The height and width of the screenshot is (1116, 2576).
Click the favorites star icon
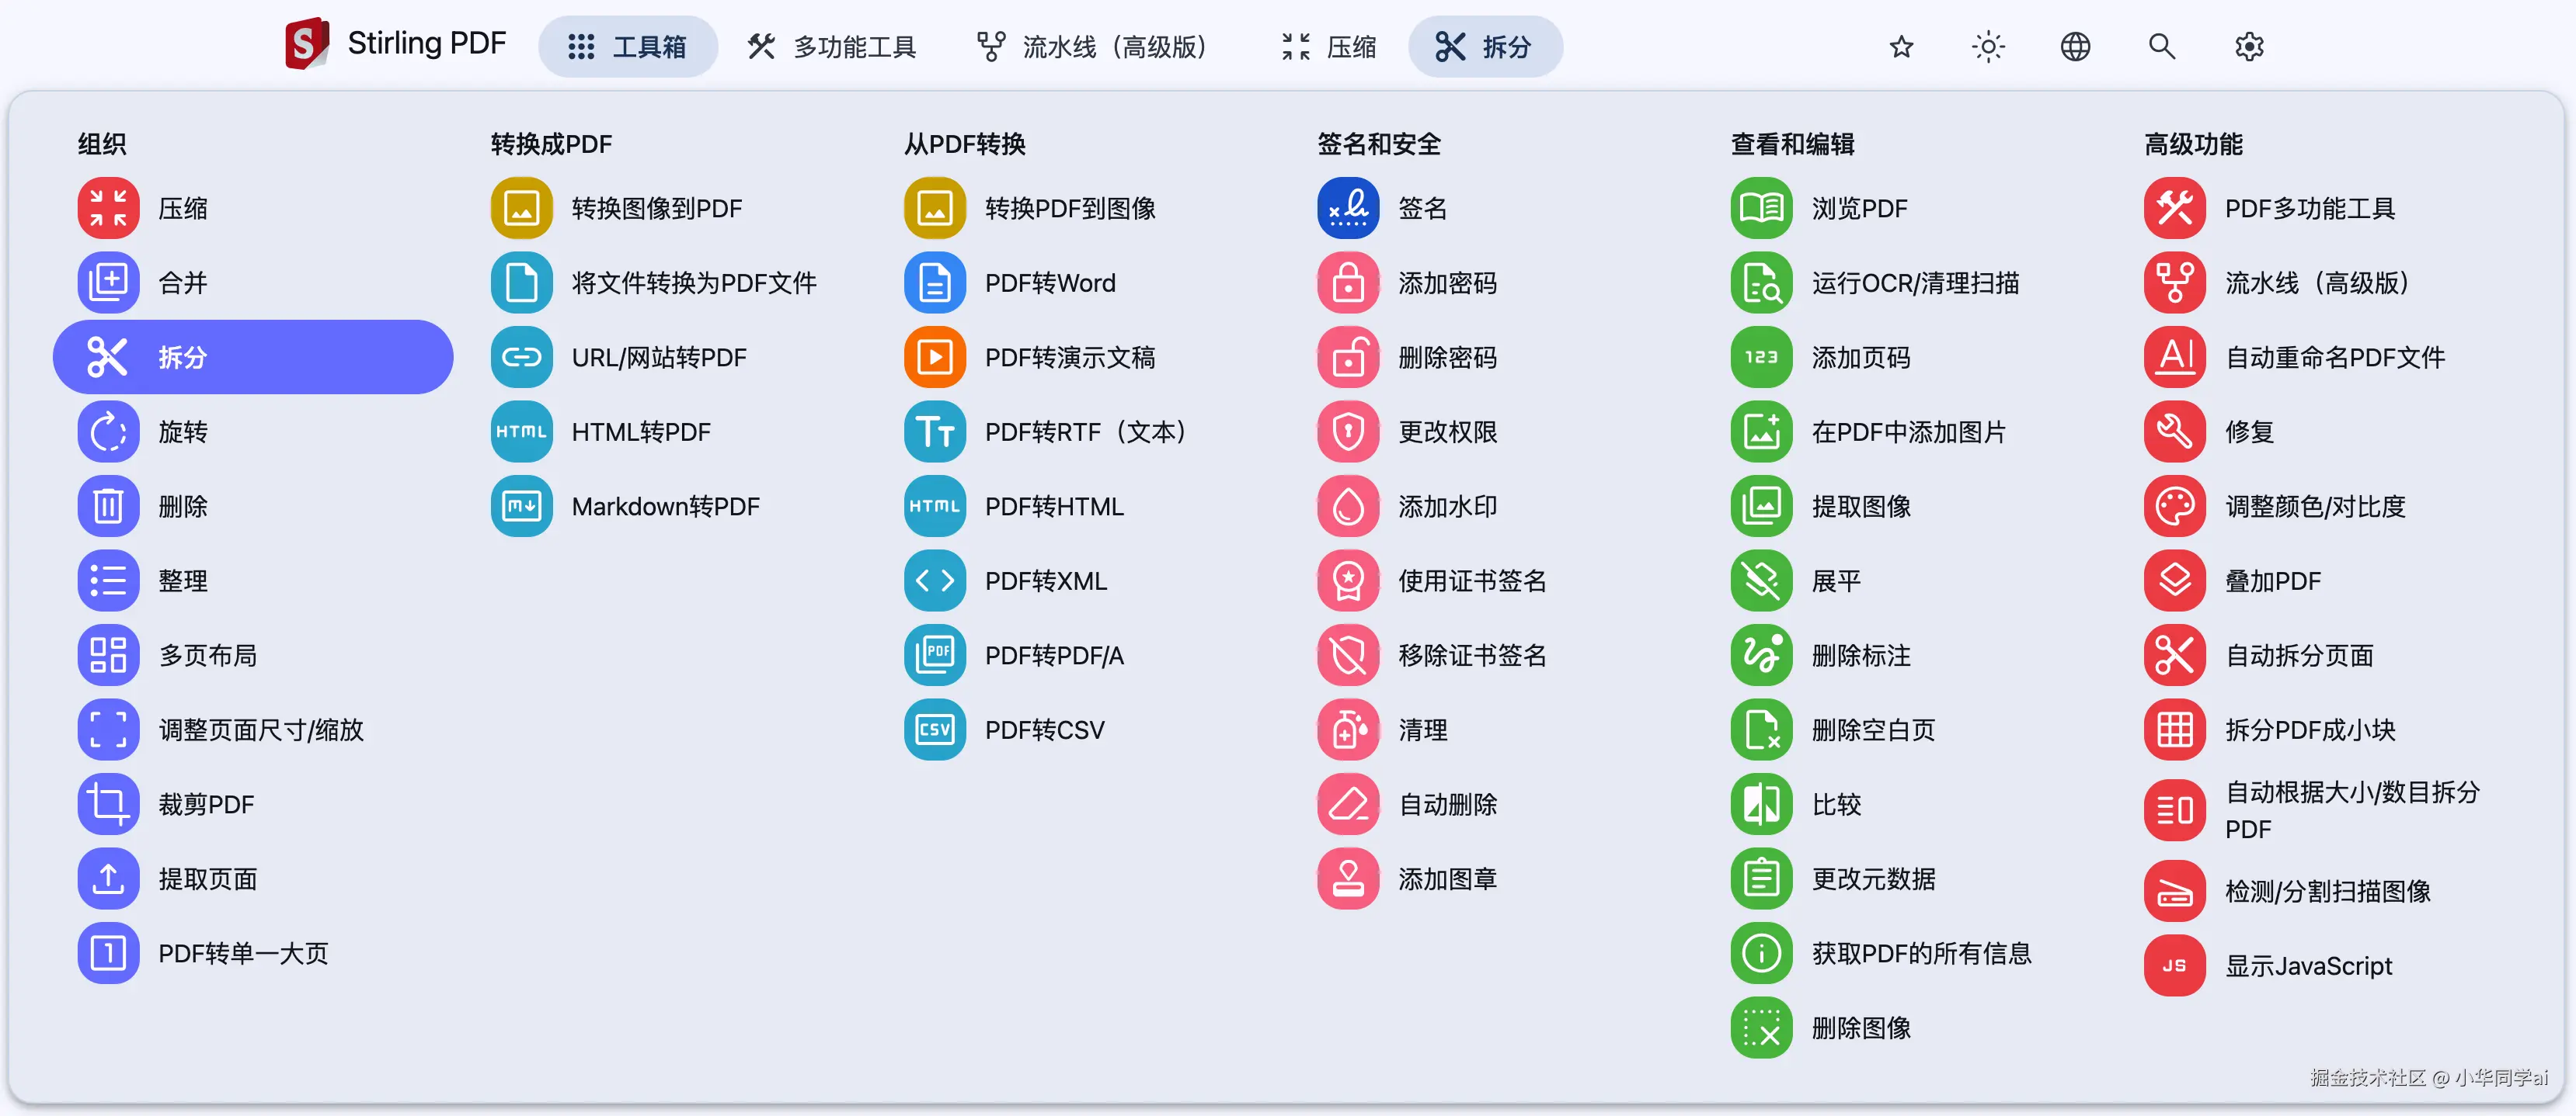tap(1901, 46)
